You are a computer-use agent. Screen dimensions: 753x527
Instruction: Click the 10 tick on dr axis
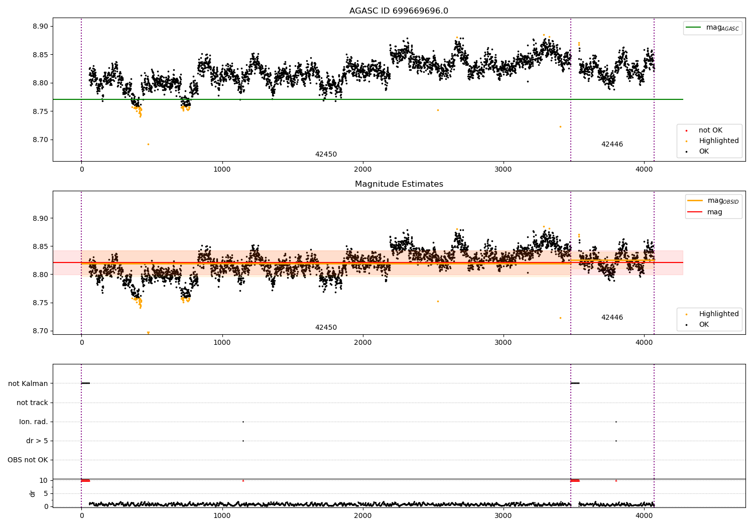tap(44, 480)
